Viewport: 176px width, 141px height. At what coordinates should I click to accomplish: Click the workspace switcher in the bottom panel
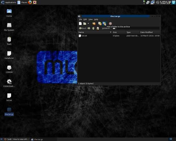point(171,139)
